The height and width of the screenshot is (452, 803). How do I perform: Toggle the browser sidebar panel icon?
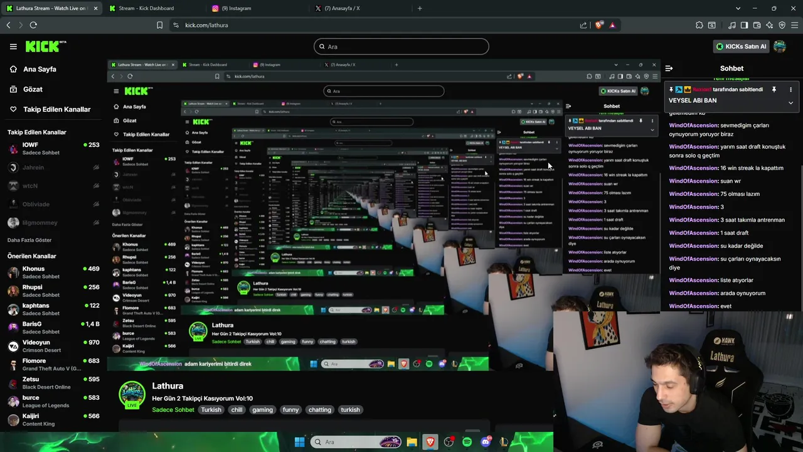(744, 25)
